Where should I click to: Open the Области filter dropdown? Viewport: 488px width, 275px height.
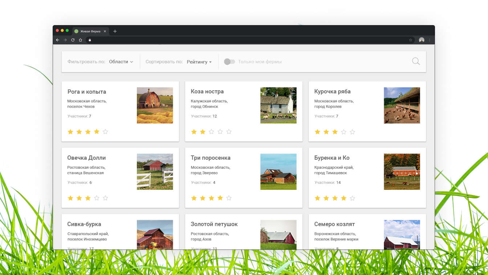point(121,62)
